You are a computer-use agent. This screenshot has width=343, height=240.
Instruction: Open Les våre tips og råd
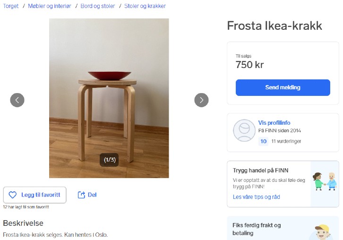point(256,197)
